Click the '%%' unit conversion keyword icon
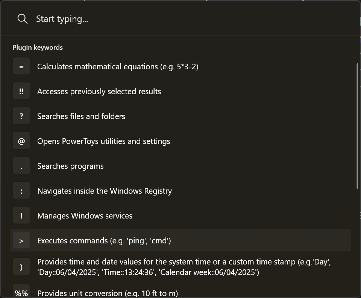 pos(21,293)
